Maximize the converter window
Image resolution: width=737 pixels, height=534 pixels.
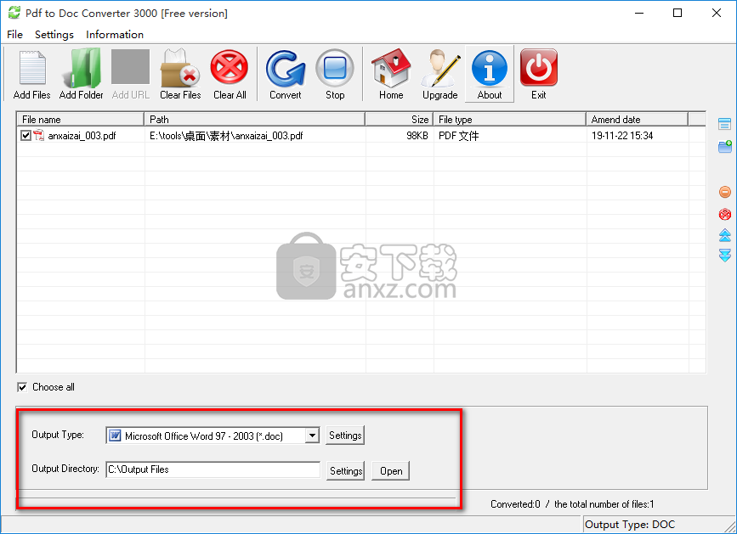(x=677, y=13)
